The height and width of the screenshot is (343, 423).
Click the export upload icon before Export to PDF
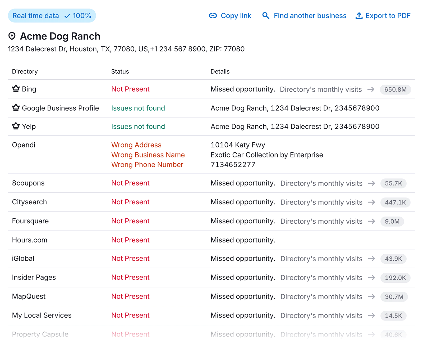(359, 16)
